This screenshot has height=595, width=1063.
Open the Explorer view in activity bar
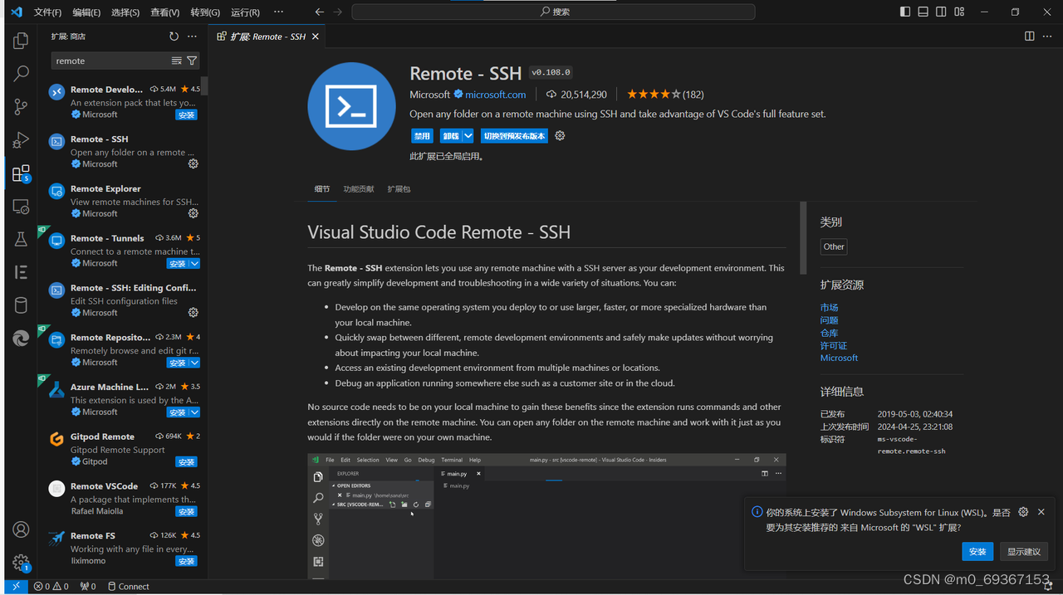21,41
